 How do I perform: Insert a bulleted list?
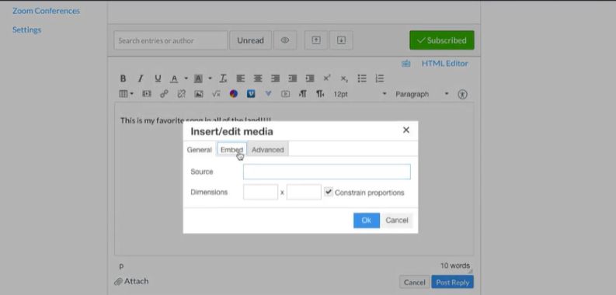click(362, 78)
